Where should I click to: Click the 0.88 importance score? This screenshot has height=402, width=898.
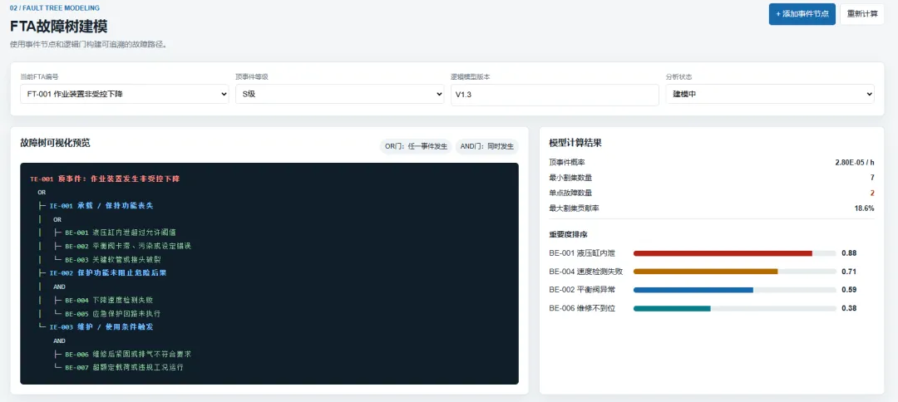coord(849,252)
